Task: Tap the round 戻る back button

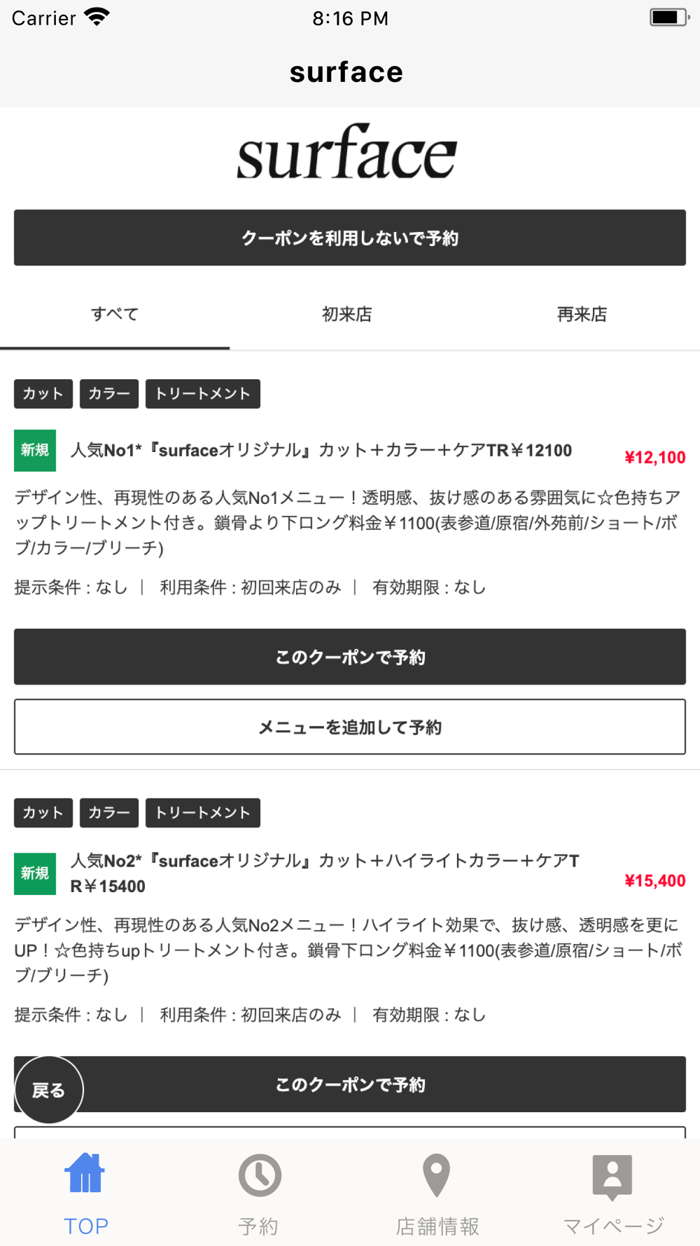Action: (49, 1090)
